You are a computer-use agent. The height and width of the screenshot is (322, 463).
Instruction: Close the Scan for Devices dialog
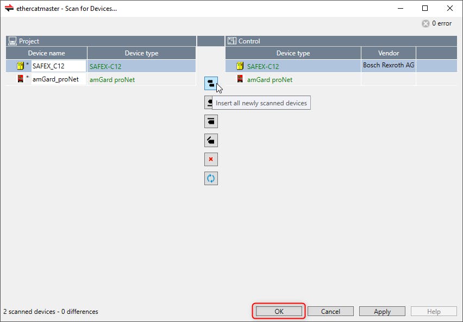click(450, 8)
